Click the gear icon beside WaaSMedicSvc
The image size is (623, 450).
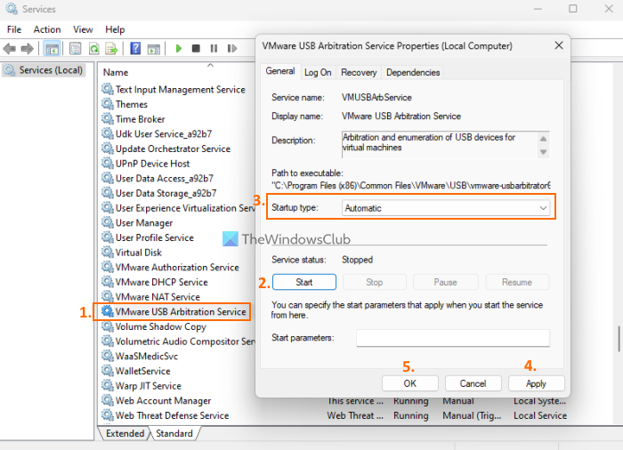click(108, 356)
